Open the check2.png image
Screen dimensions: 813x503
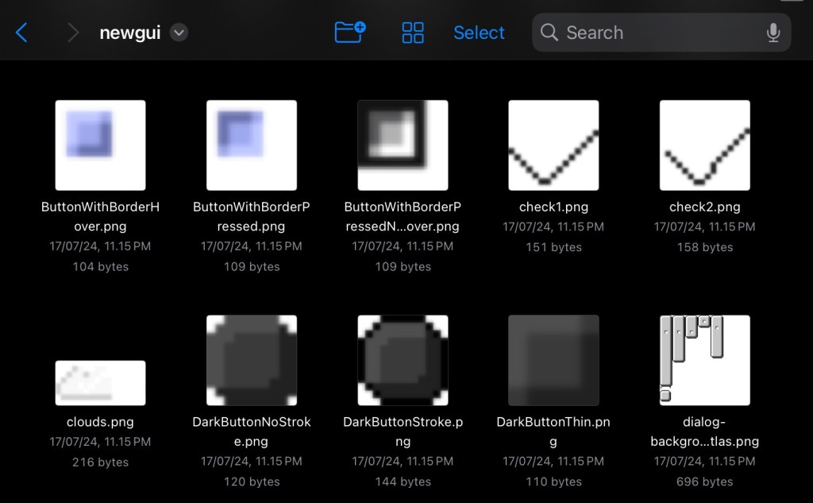click(704, 145)
